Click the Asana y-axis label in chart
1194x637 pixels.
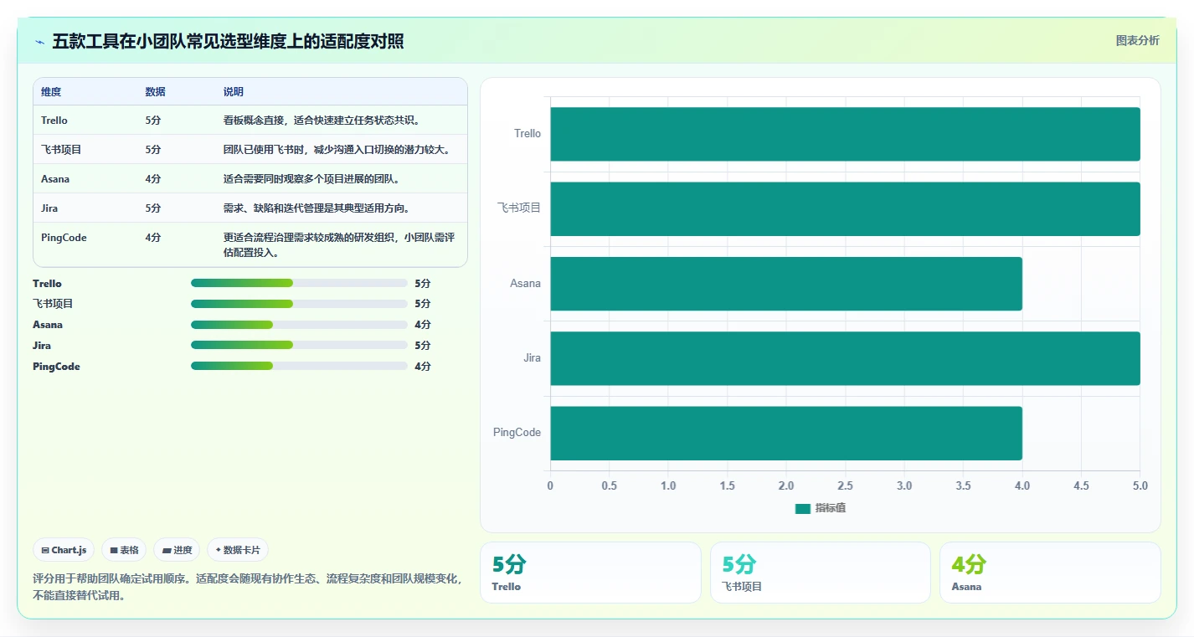click(526, 284)
